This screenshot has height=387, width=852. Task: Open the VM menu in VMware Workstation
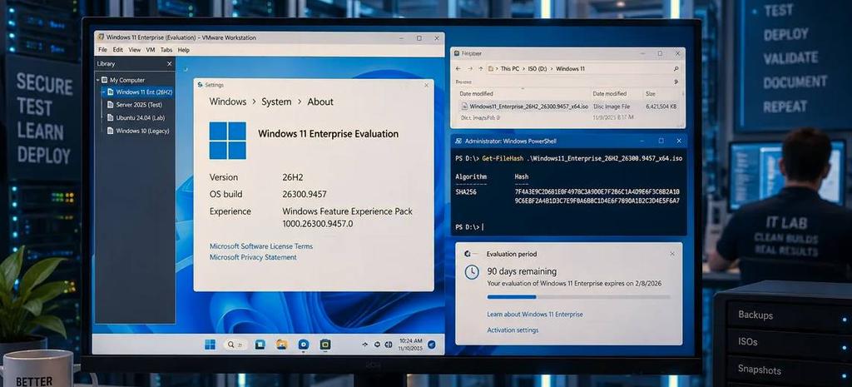[151, 50]
